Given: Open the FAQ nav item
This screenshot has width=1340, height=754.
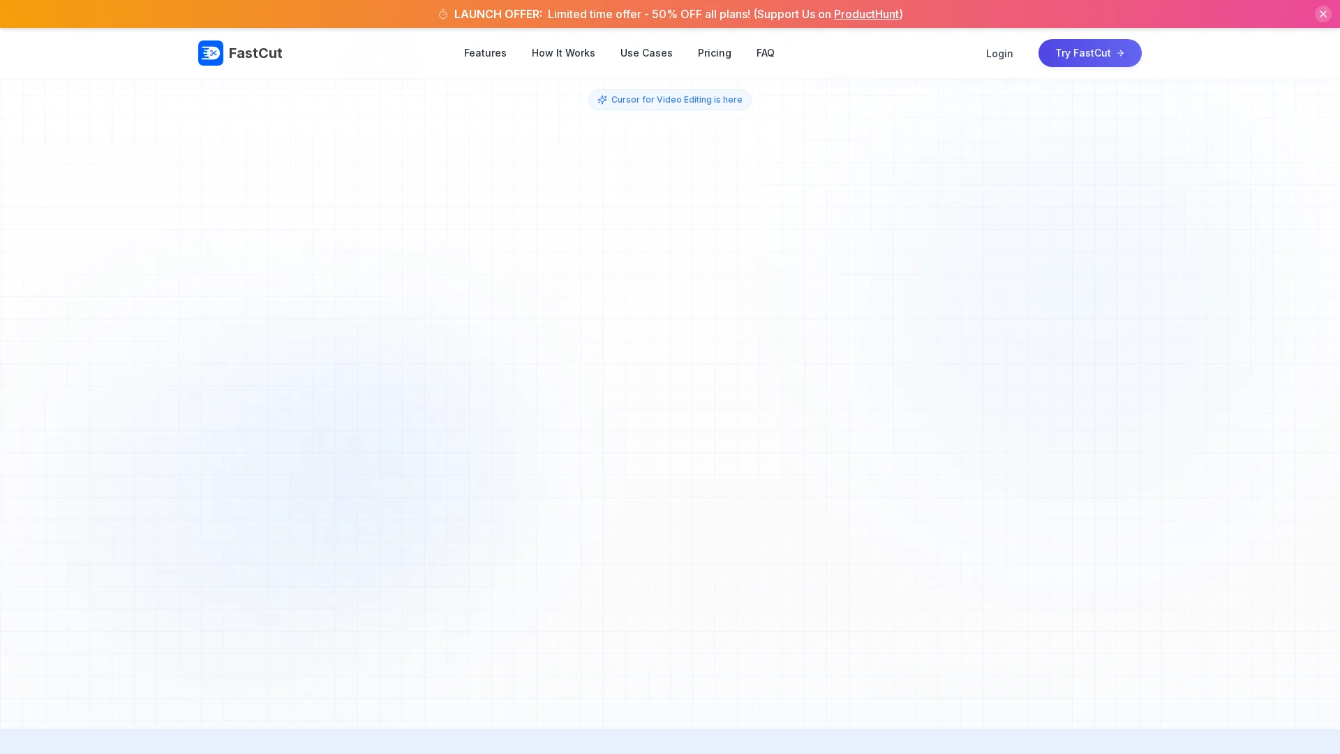Looking at the screenshot, I should click(x=765, y=53).
